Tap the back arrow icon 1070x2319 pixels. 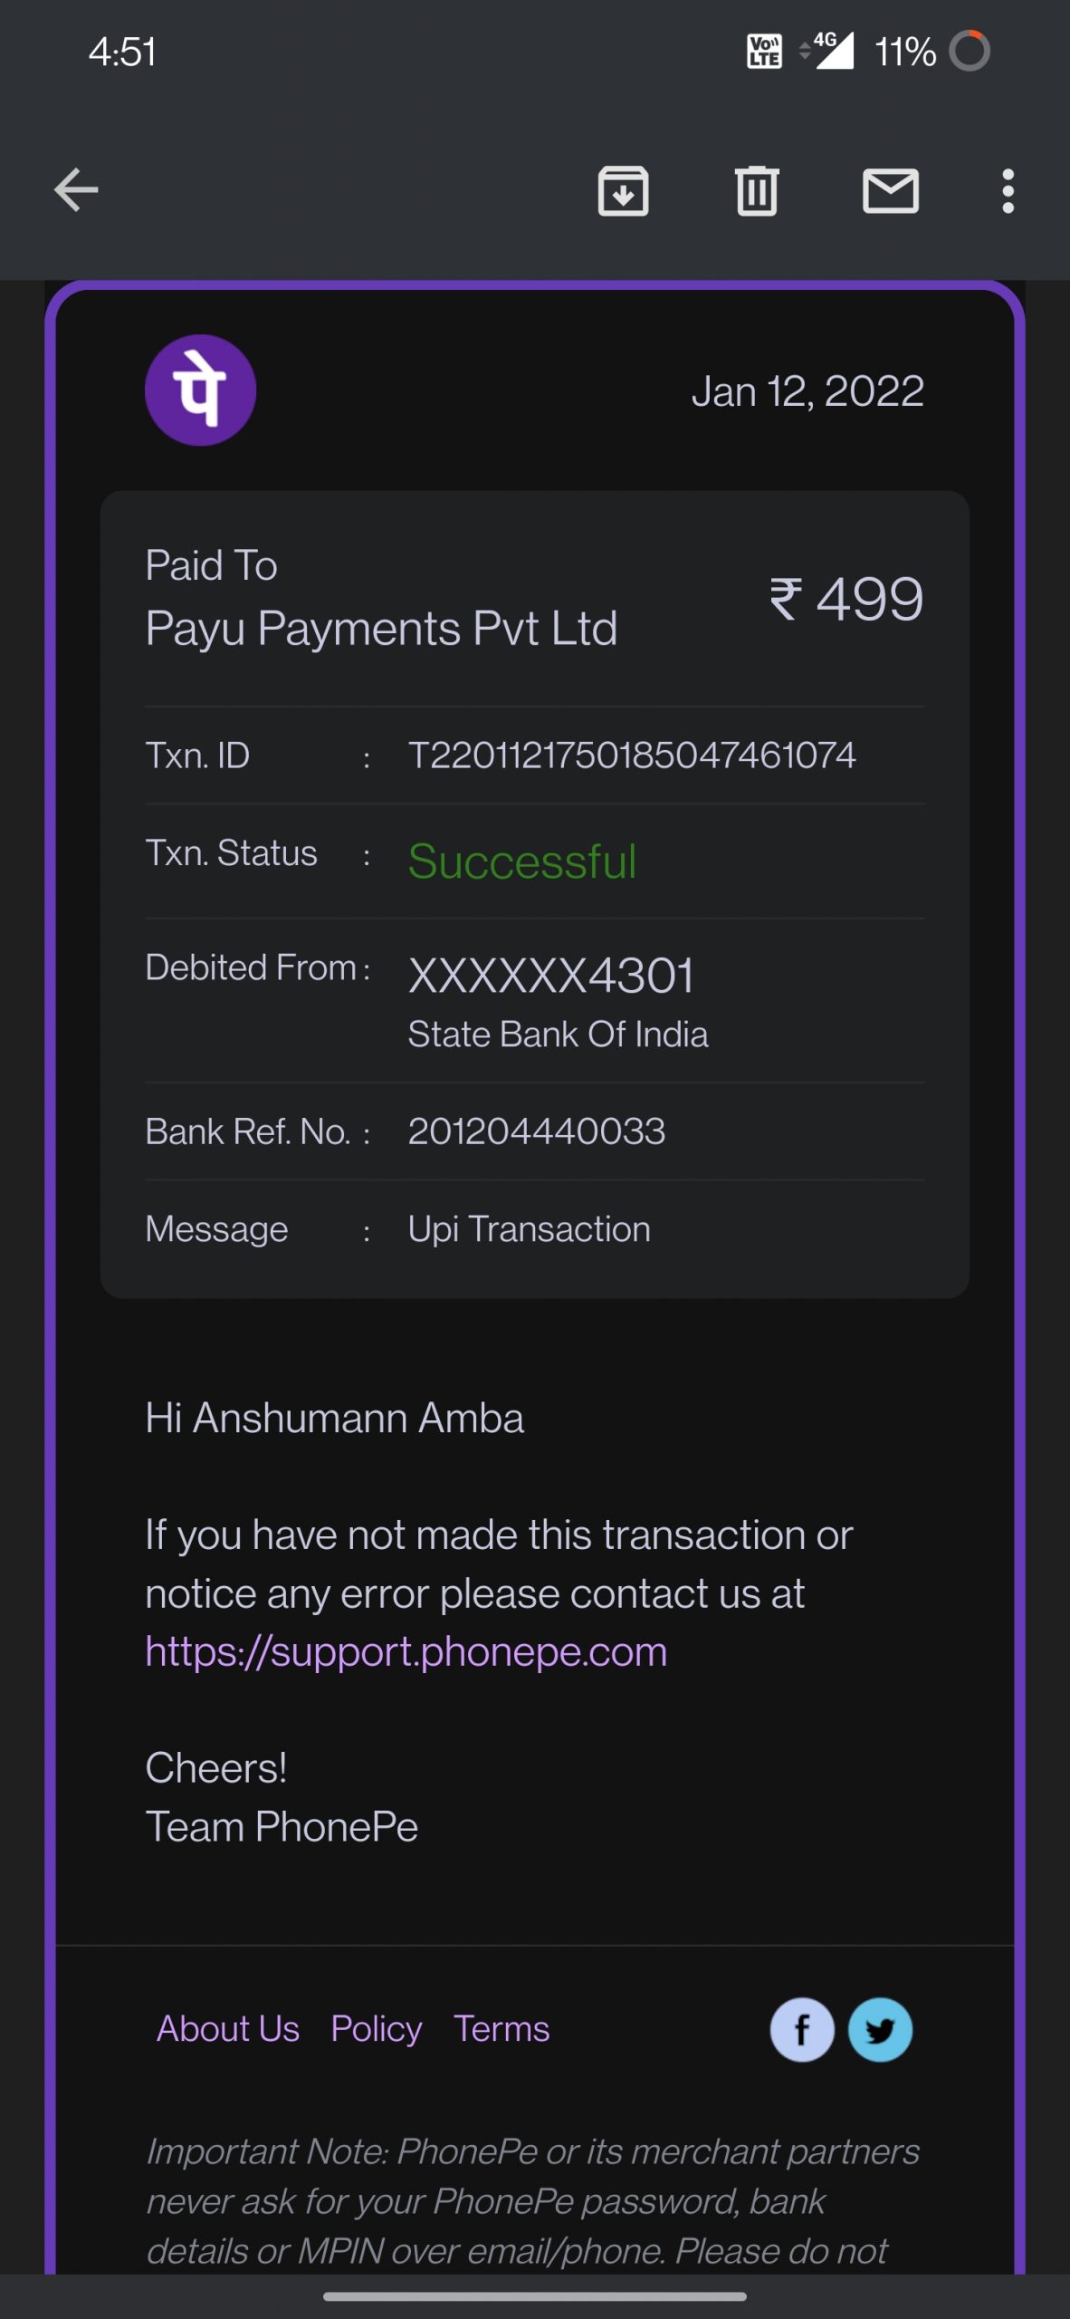click(x=76, y=190)
